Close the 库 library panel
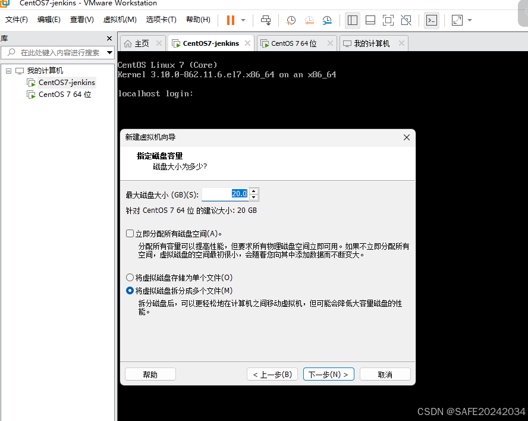This screenshot has height=421, width=528. pos(109,39)
